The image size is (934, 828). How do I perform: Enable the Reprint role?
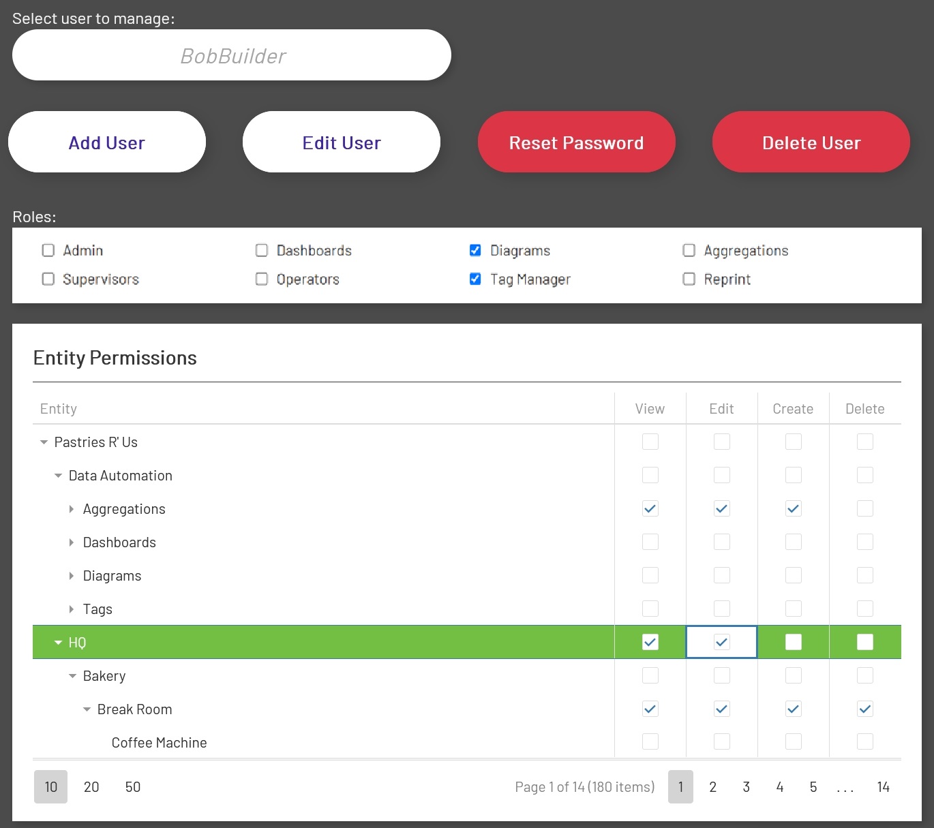[689, 279]
